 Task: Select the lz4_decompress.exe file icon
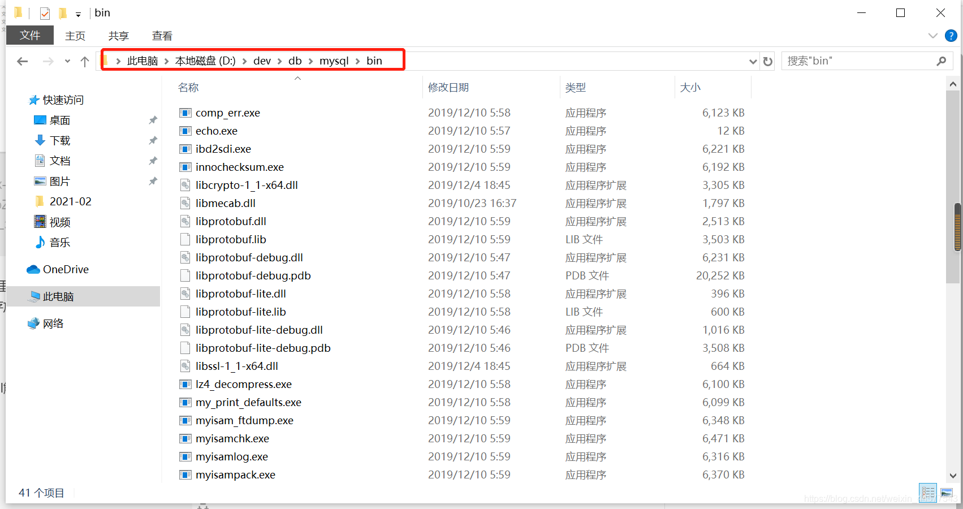pyautogui.click(x=185, y=384)
